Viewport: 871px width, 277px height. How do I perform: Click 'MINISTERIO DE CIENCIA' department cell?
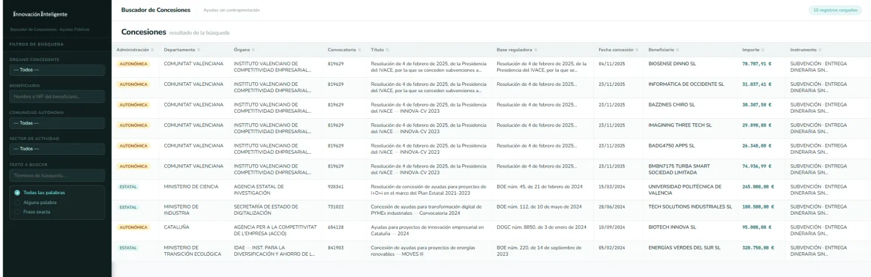tap(191, 186)
